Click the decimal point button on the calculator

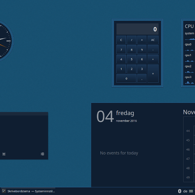click(x=142, y=78)
